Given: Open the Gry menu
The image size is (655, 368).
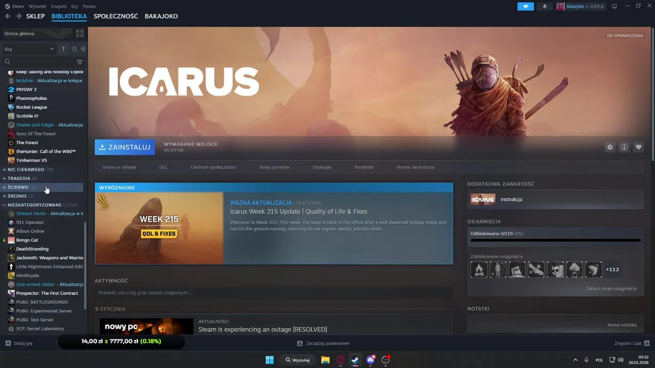Looking at the screenshot, I should point(75,6).
